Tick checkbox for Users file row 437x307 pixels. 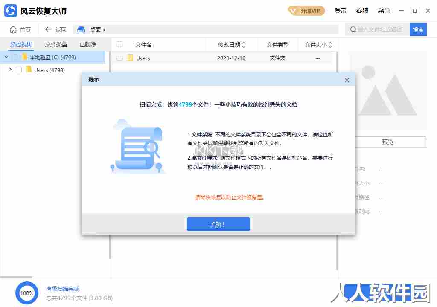pos(119,58)
